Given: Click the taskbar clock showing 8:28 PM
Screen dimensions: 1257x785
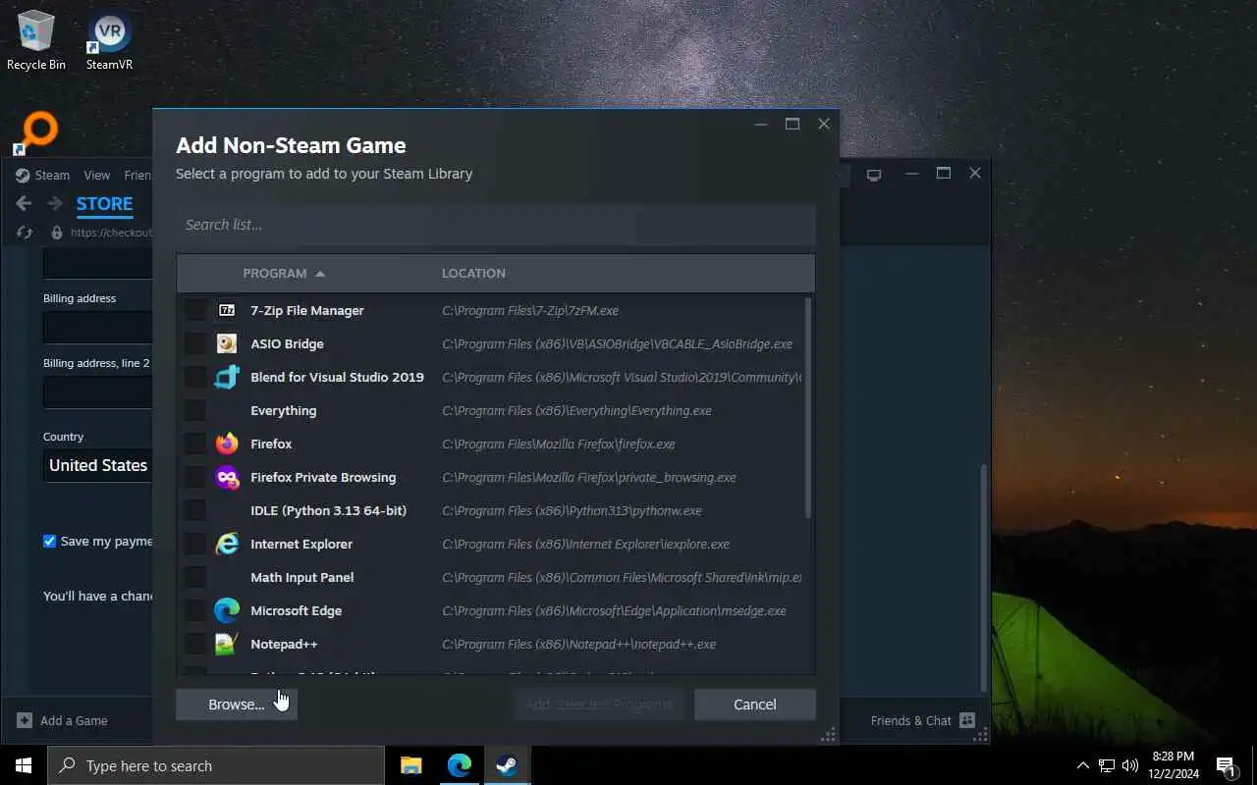Looking at the screenshot, I should 1173,765.
